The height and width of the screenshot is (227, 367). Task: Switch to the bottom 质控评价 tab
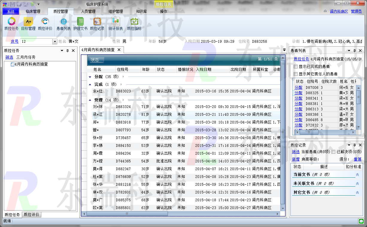[31, 215]
